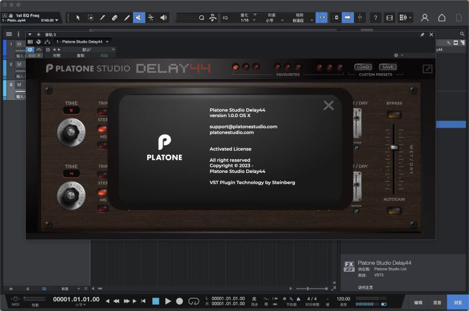Image resolution: width=469 pixels, height=311 pixels.
Task: Click the WET/DRY vertical slider handle
Action: coord(394,147)
